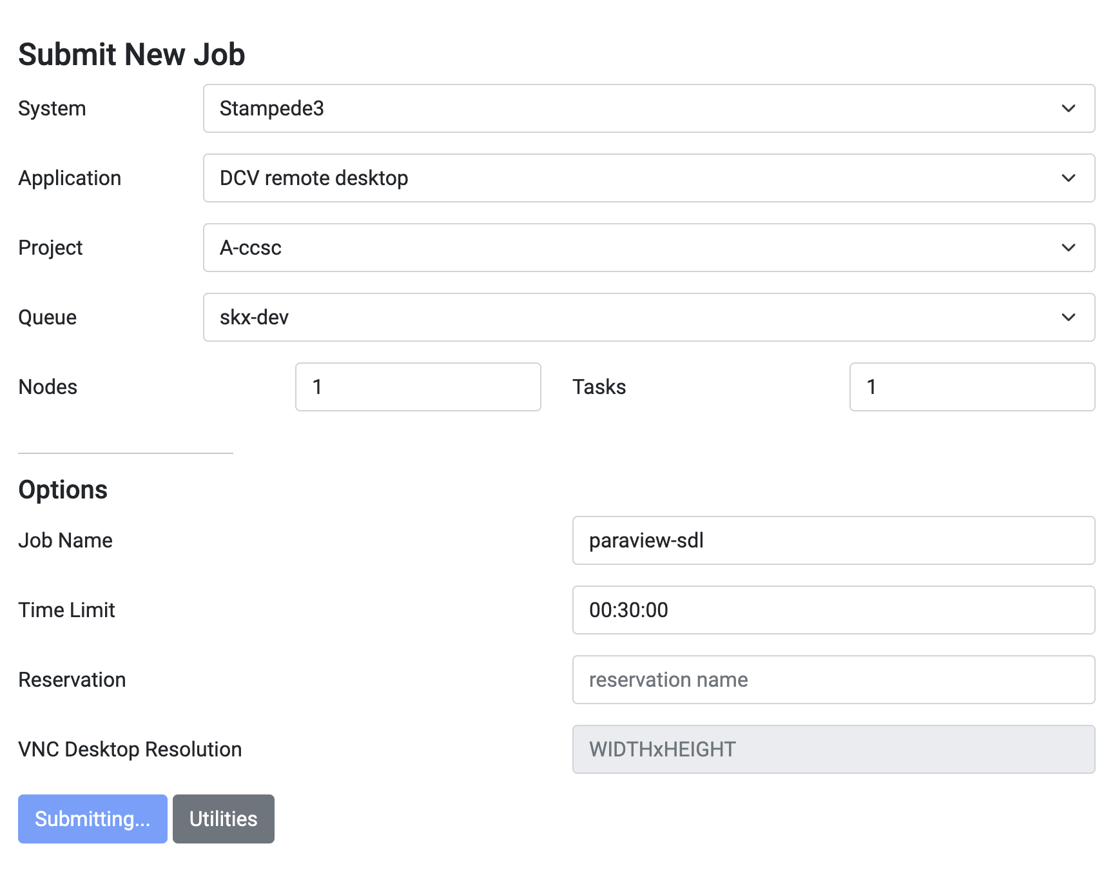The image size is (1115, 877).
Task: Click the Queue label
Action: (48, 317)
